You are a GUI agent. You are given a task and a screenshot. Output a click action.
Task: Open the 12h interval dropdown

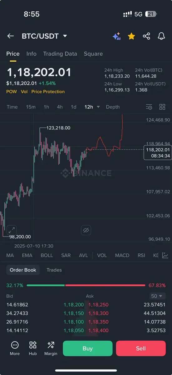pos(92,107)
